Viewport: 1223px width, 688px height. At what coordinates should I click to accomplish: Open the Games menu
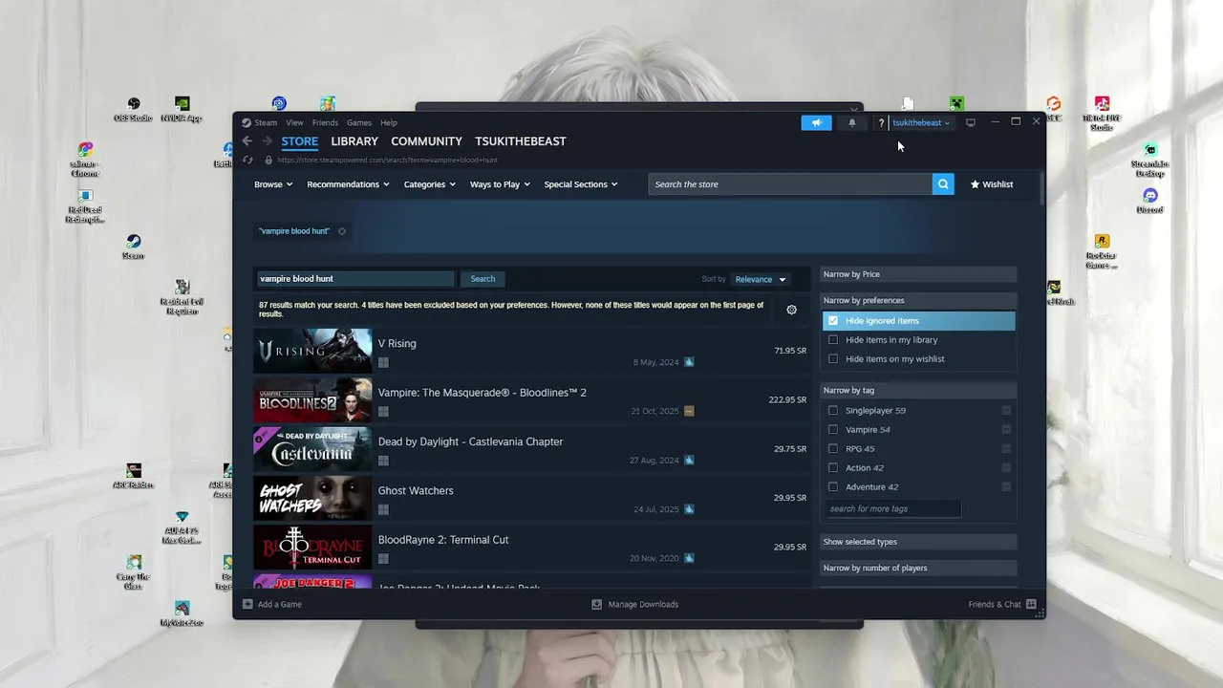359,122
